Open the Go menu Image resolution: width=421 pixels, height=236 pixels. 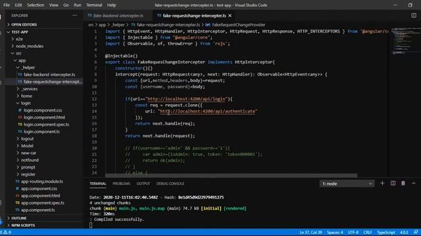click(x=66, y=5)
